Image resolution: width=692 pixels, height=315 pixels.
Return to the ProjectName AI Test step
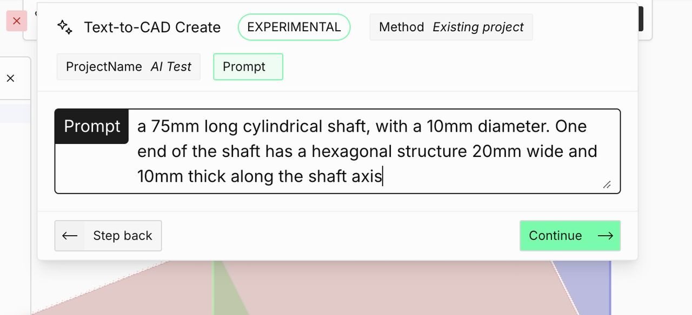point(128,67)
